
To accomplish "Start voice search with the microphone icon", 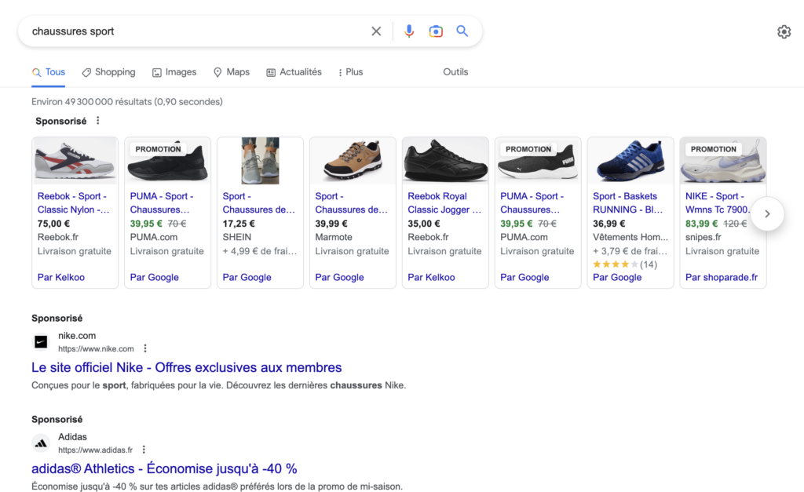I will 408,31.
